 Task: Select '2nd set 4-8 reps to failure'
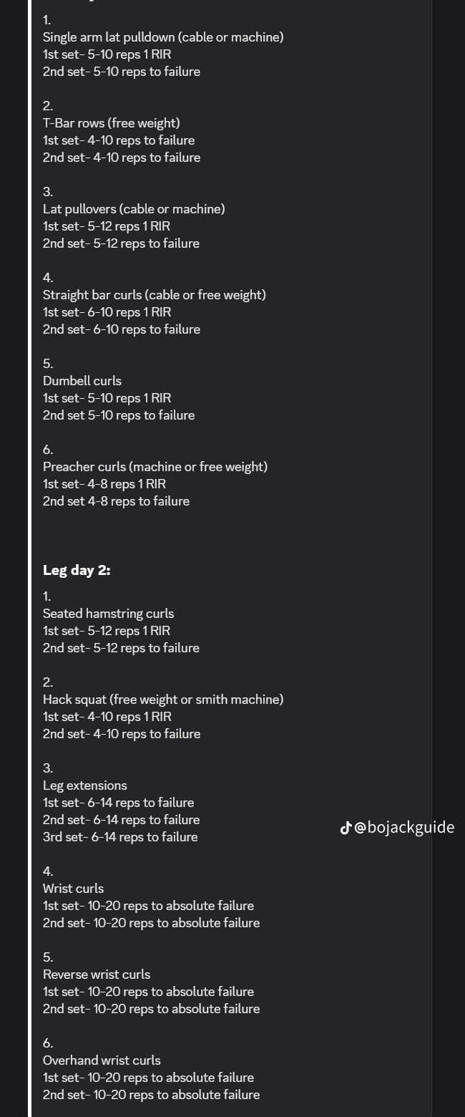pyautogui.click(x=116, y=501)
